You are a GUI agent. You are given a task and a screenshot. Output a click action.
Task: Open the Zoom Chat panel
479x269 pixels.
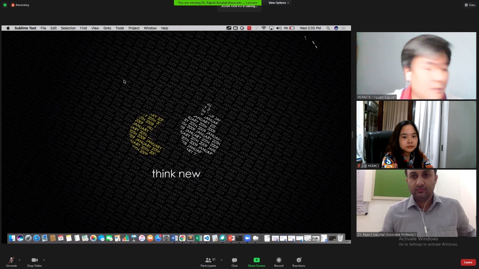click(x=234, y=262)
